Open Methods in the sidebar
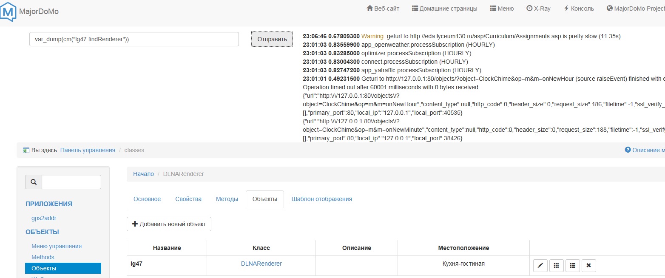This screenshot has width=665, height=278. tap(43, 257)
